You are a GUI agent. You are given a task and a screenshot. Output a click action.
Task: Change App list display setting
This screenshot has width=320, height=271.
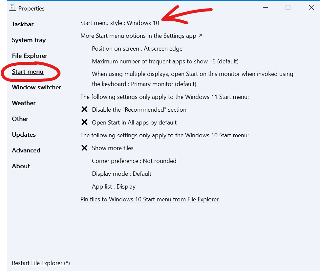pyautogui.click(x=114, y=187)
